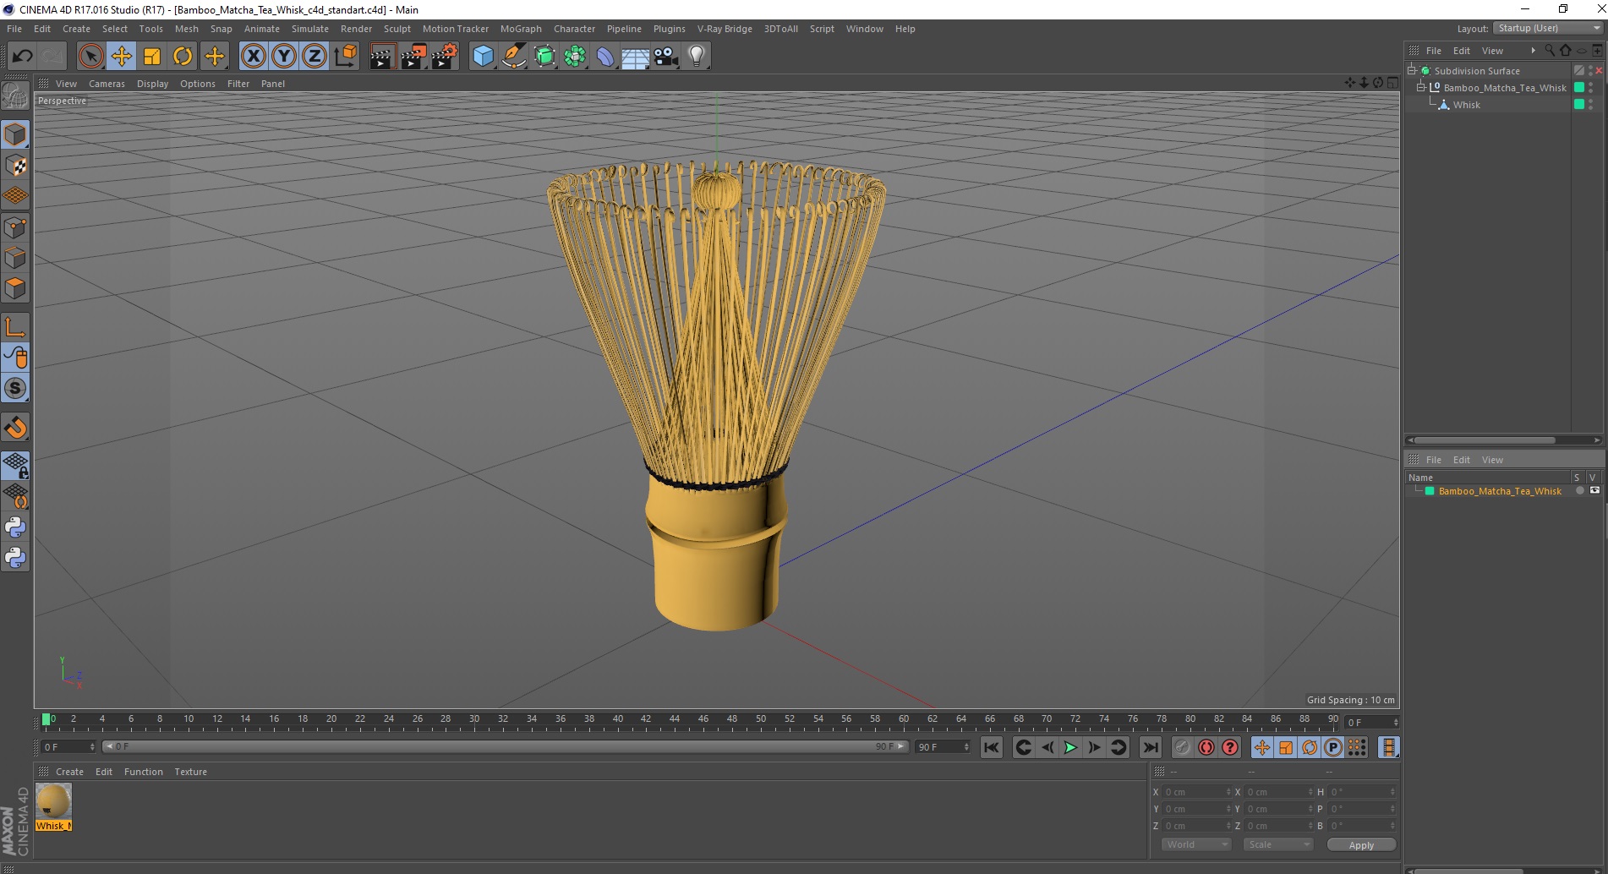Open the File menu
Image resolution: width=1608 pixels, height=874 pixels.
click(x=14, y=29)
